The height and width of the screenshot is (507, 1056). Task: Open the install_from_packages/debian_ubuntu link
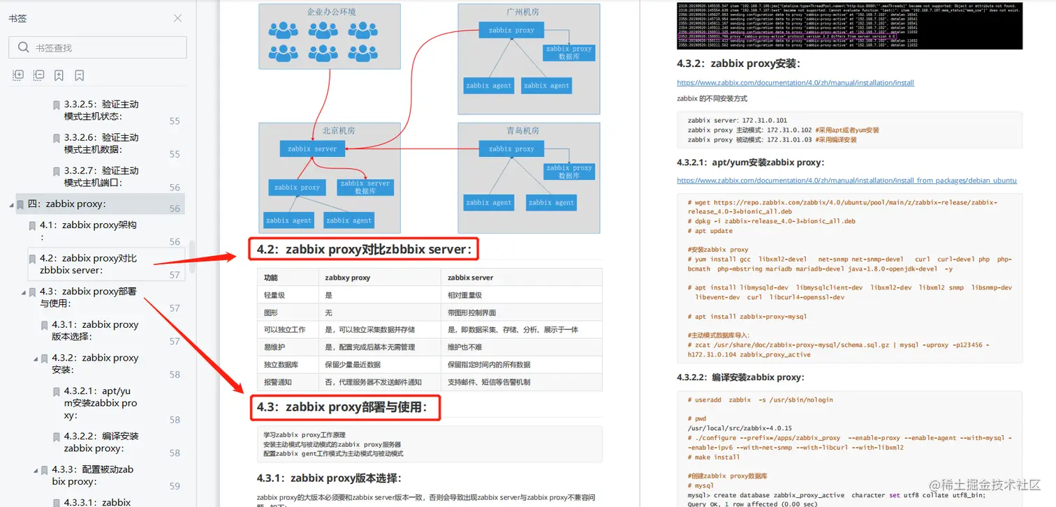pyautogui.click(x=846, y=181)
